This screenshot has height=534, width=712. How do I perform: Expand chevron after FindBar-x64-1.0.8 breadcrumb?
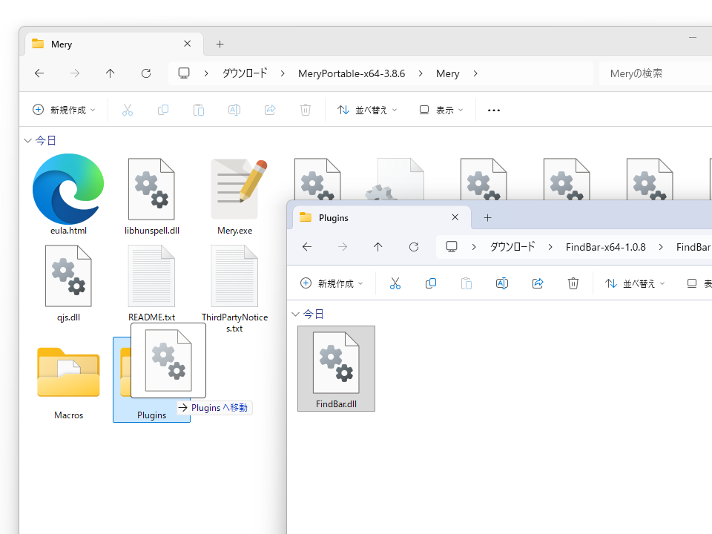pos(661,247)
